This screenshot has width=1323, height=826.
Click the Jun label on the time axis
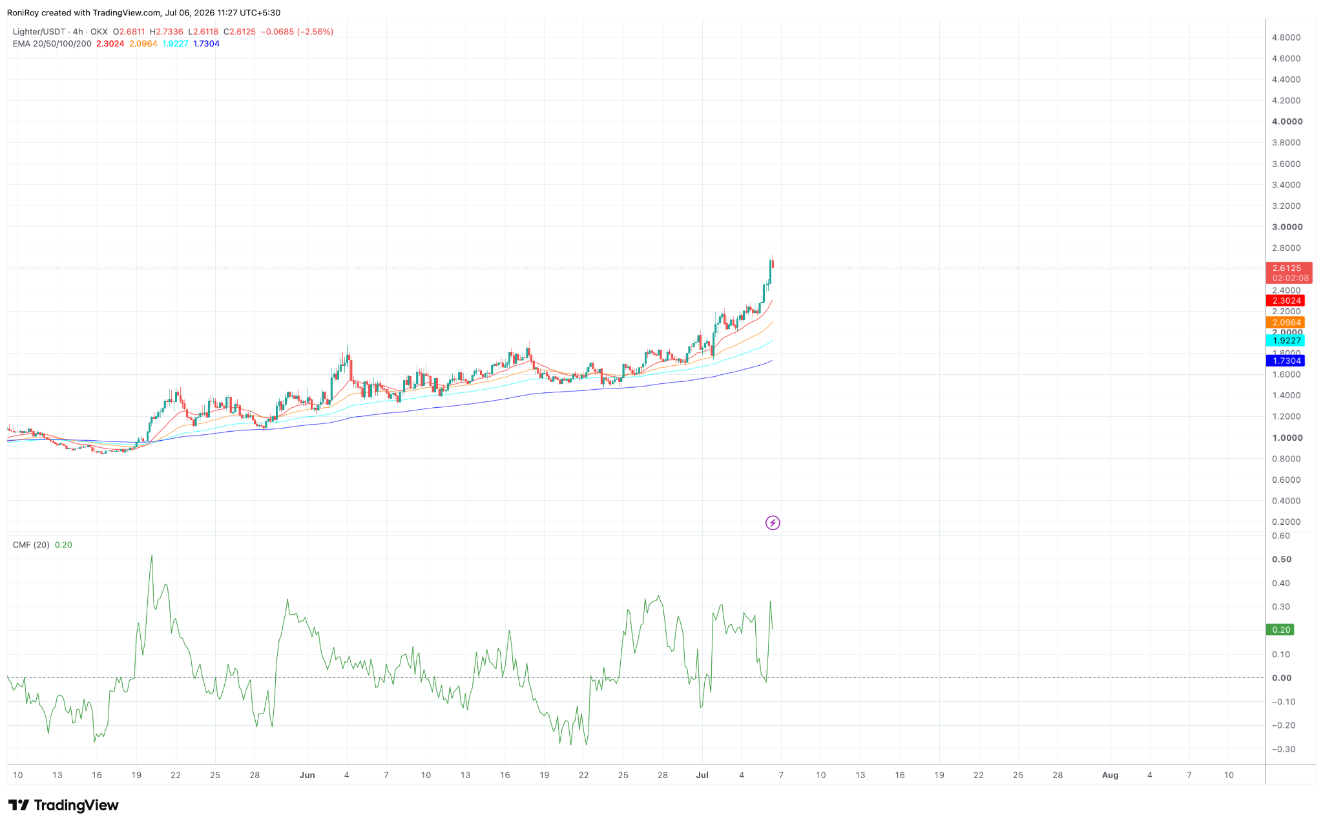[307, 775]
